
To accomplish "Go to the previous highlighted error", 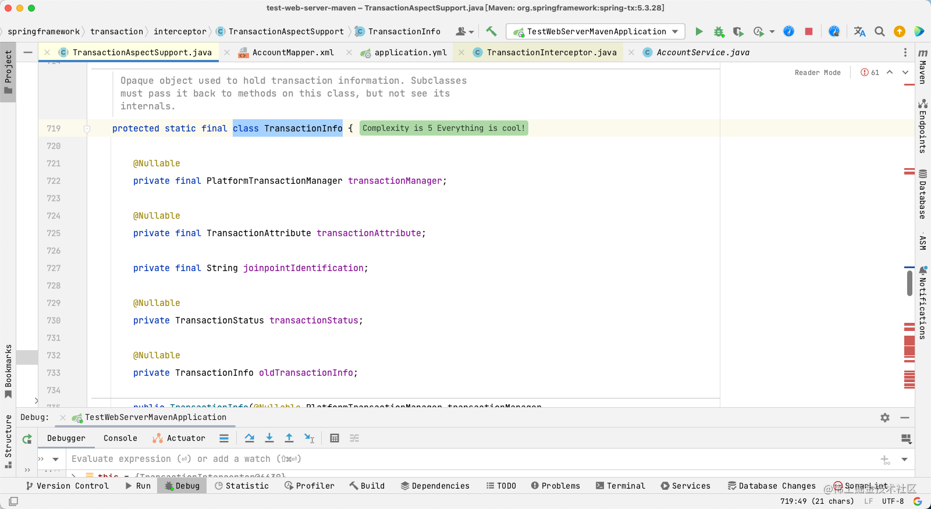I will click(x=890, y=73).
